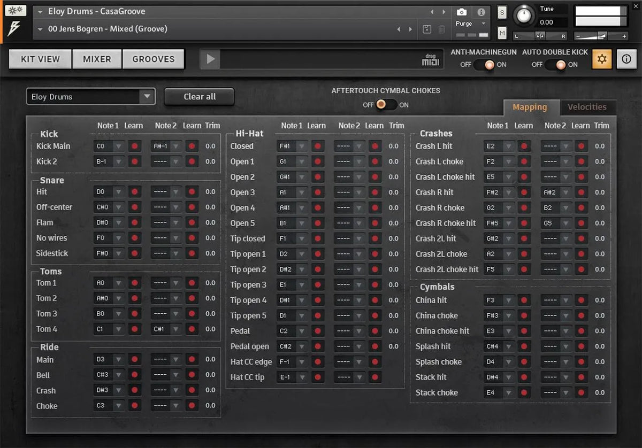Image resolution: width=642 pixels, height=448 pixels.
Task: Enable Aftertouch Cymbal Chokes
Action: click(x=393, y=105)
